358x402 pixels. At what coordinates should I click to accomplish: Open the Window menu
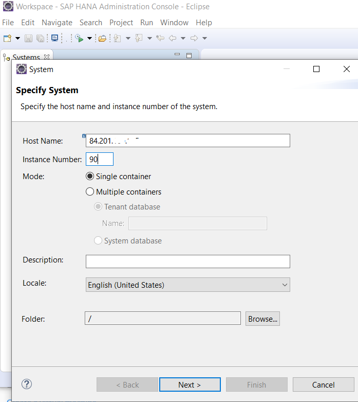tap(174, 23)
